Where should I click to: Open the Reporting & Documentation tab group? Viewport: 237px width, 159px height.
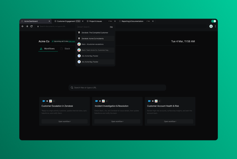[x=132, y=21]
